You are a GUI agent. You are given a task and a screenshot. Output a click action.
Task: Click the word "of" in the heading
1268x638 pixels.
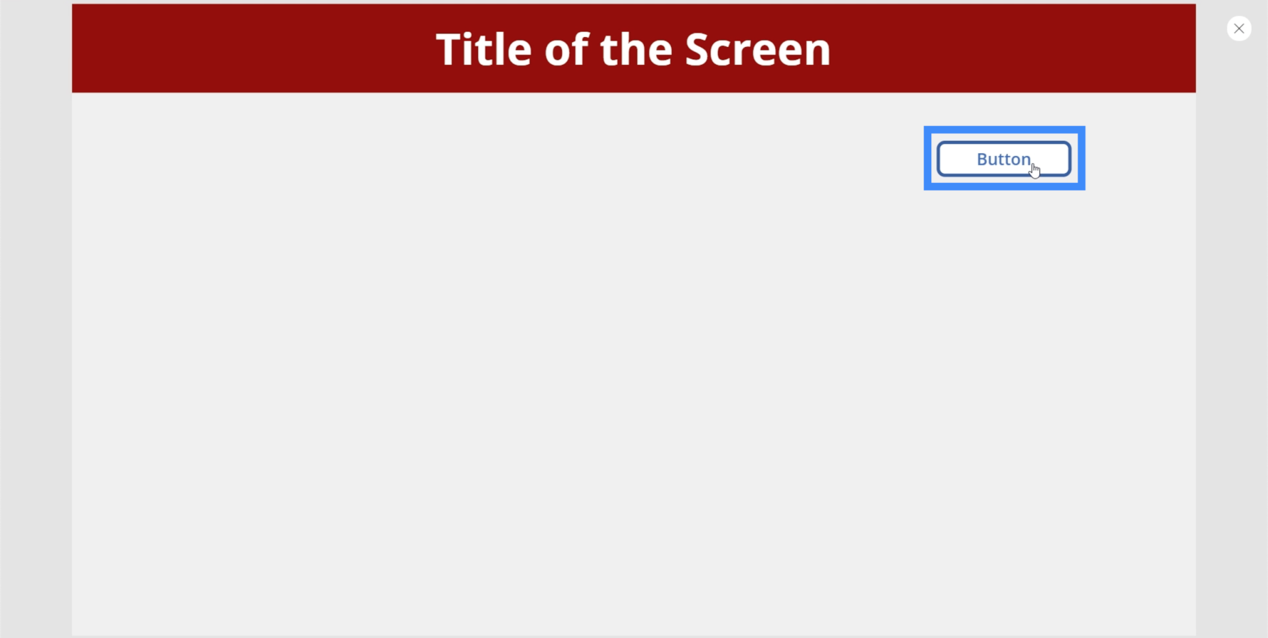tap(566, 49)
